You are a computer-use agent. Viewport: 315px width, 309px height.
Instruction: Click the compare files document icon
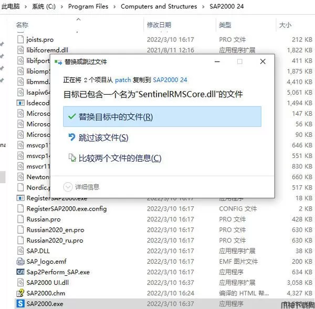pos(72,158)
